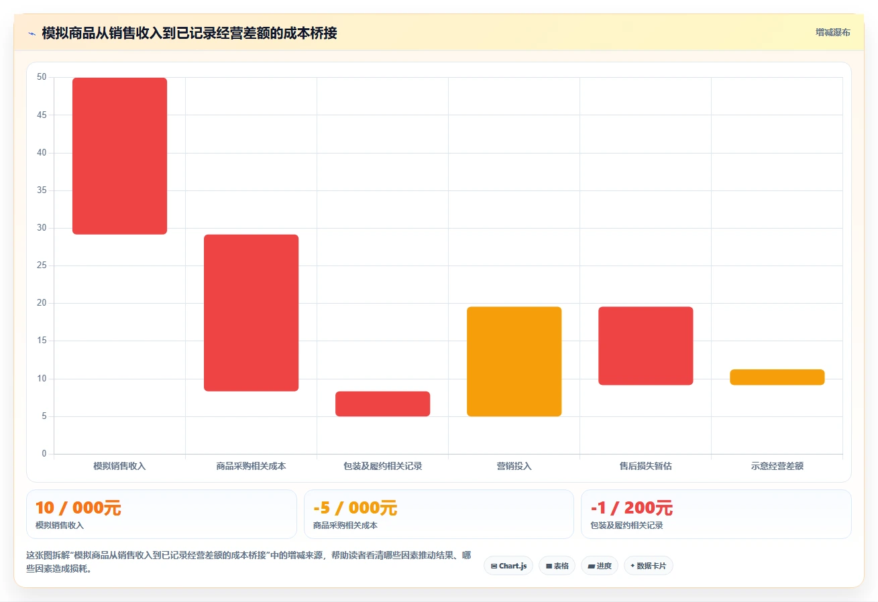878x602 pixels.
Task: Click the y-axis value 50
Action: point(42,77)
